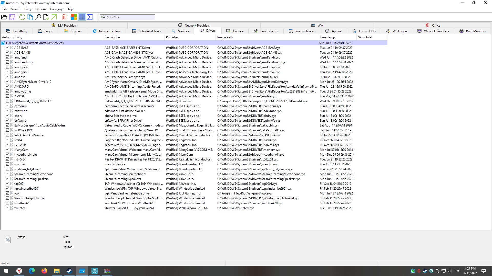Uncheck the ManyCam driver entry checkbox
Image resolution: width=492 pixels, height=276 pixels.
point(7,149)
